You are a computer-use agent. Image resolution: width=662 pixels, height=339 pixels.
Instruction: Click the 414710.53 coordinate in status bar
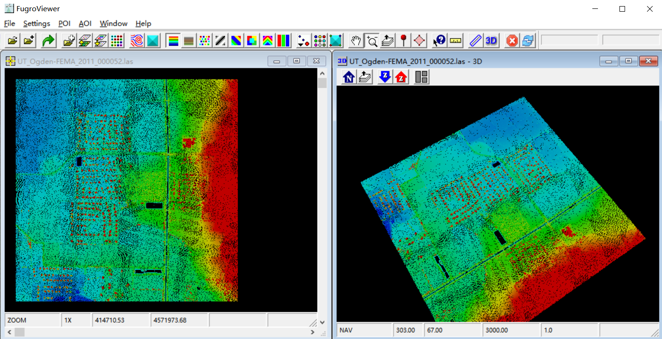(121, 320)
